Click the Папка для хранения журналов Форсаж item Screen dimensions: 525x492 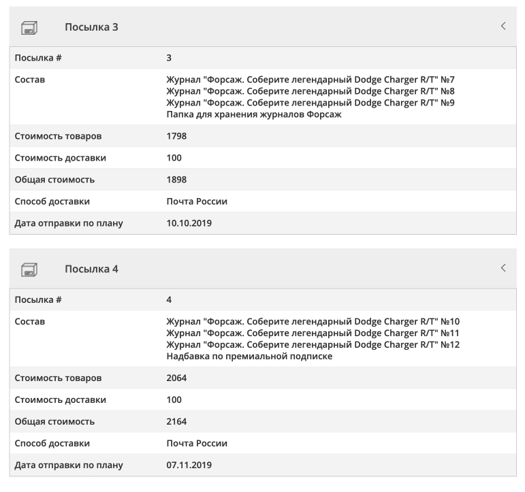click(x=254, y=114)
